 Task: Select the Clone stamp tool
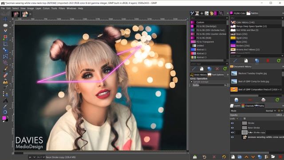click(x=5, y=81)
